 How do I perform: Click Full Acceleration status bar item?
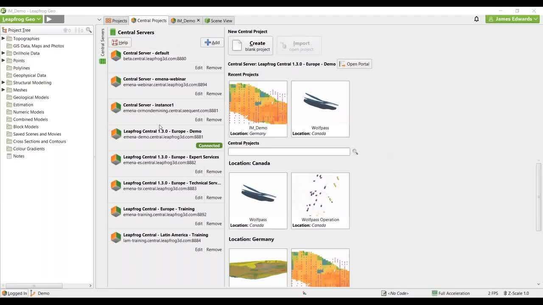pyautogui.click(x=451, y=293)
